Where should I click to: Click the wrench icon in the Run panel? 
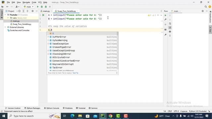(x=165, y=20)
